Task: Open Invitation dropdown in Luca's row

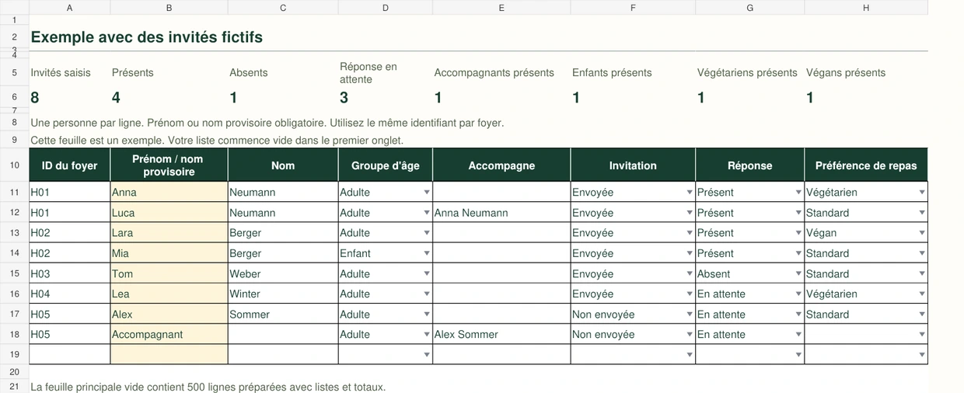Action: pyautogui.click(x=690, y=213)
